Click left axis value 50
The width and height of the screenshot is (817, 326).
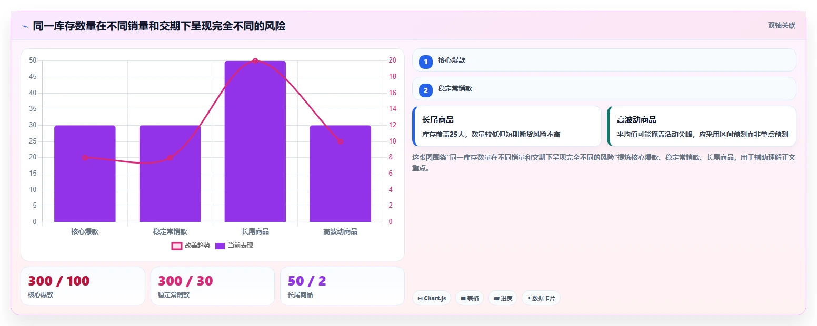coord(33,60)
